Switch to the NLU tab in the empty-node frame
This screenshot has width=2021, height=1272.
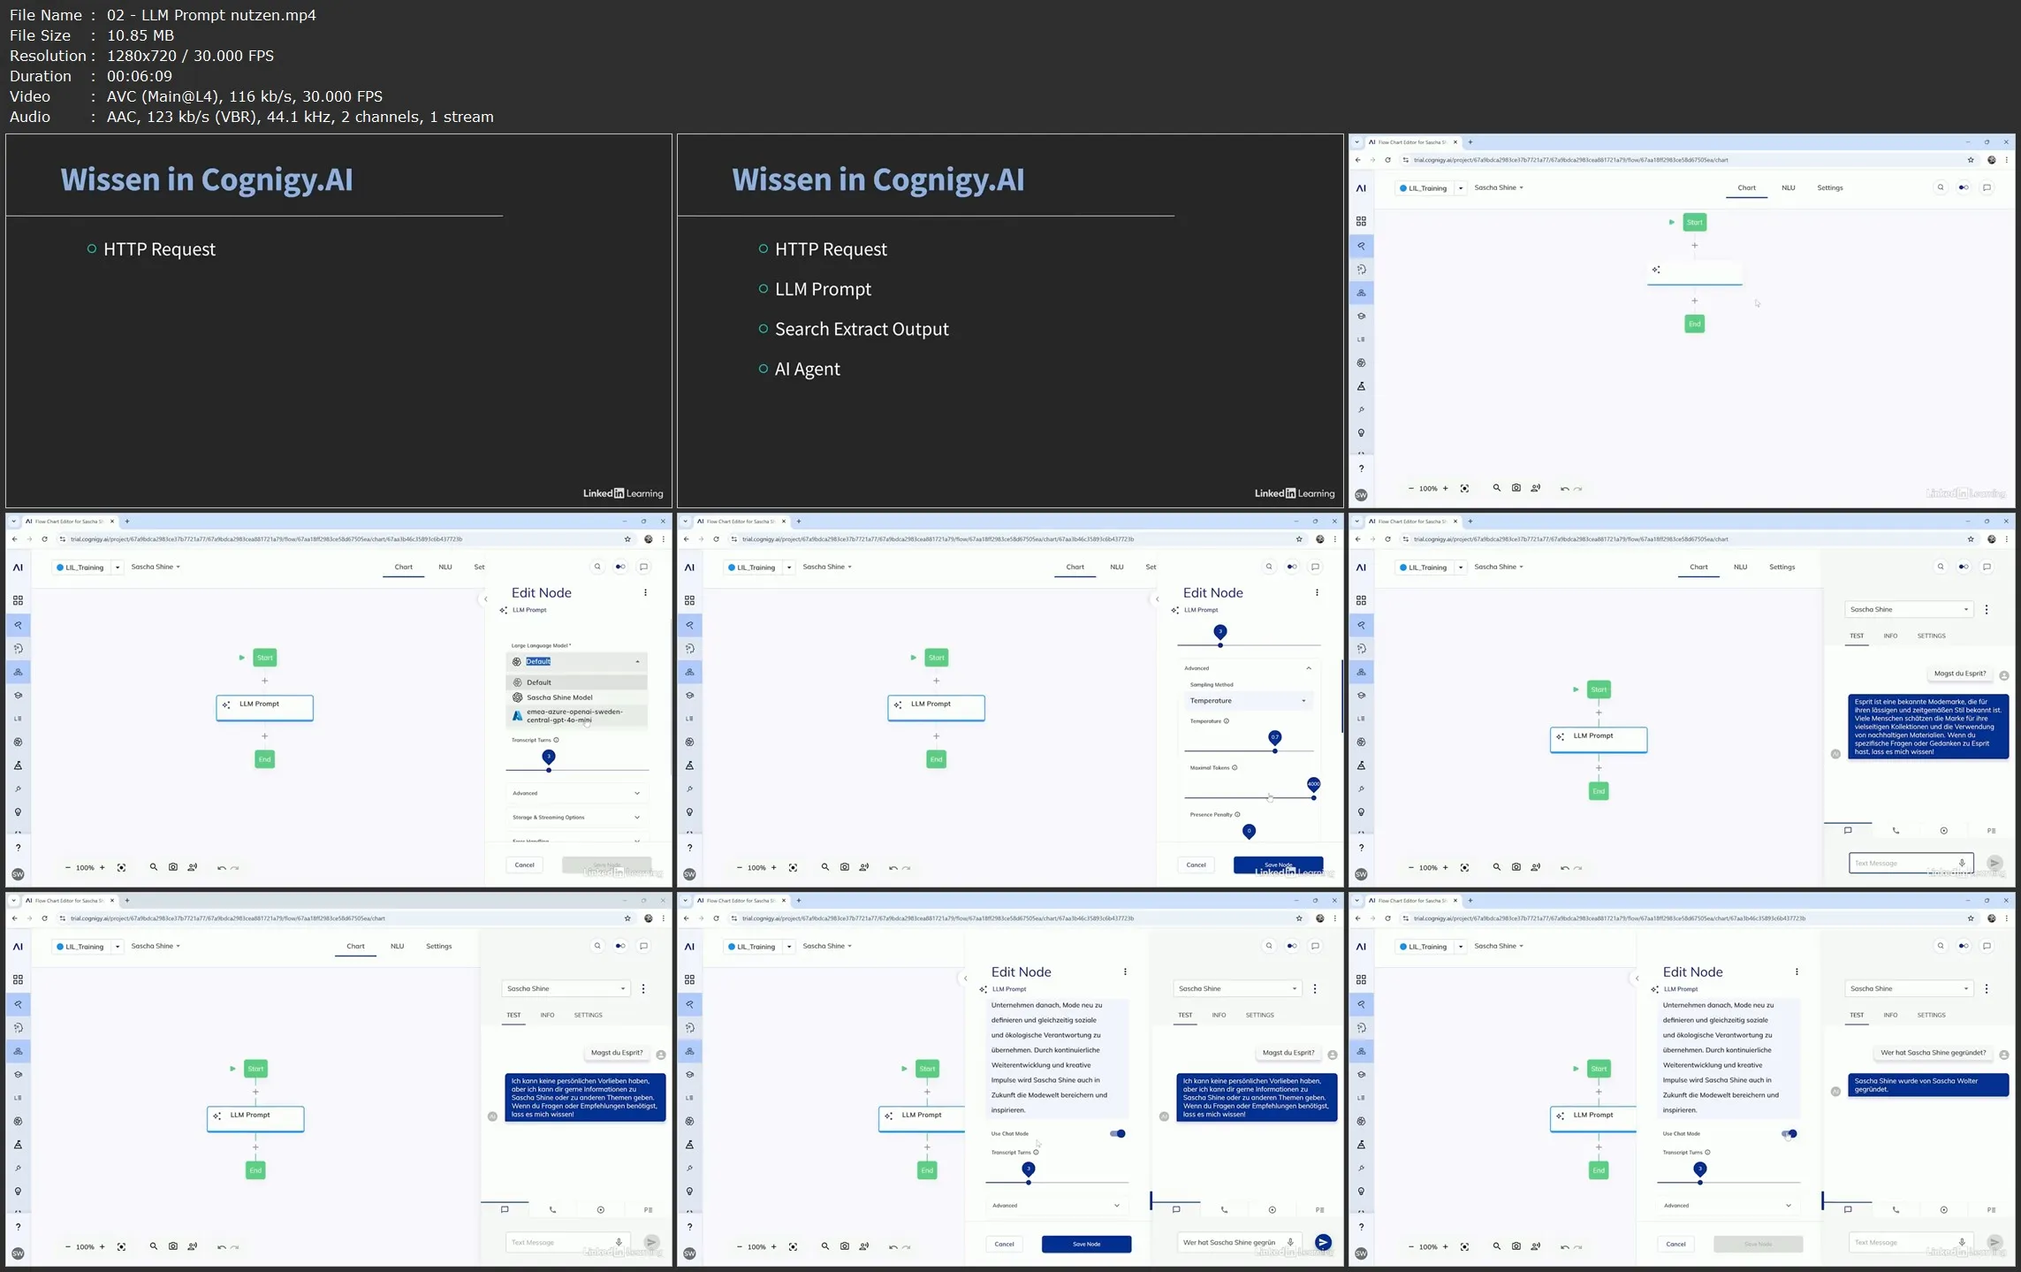[1788, 187]
